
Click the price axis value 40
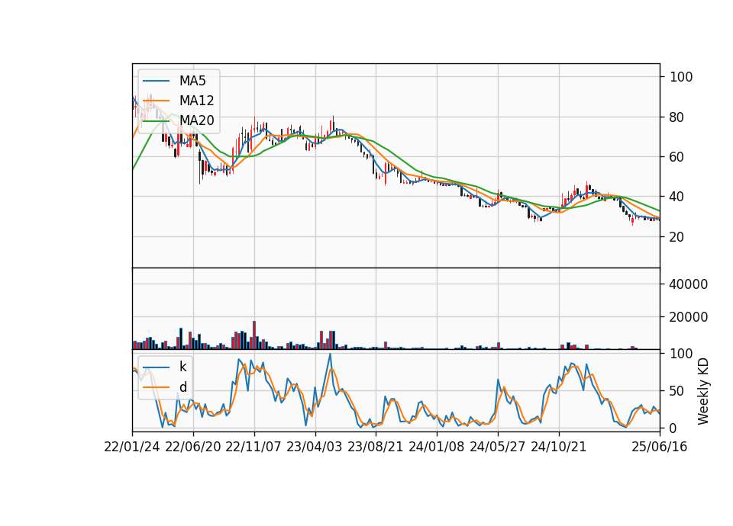[676, 197]
